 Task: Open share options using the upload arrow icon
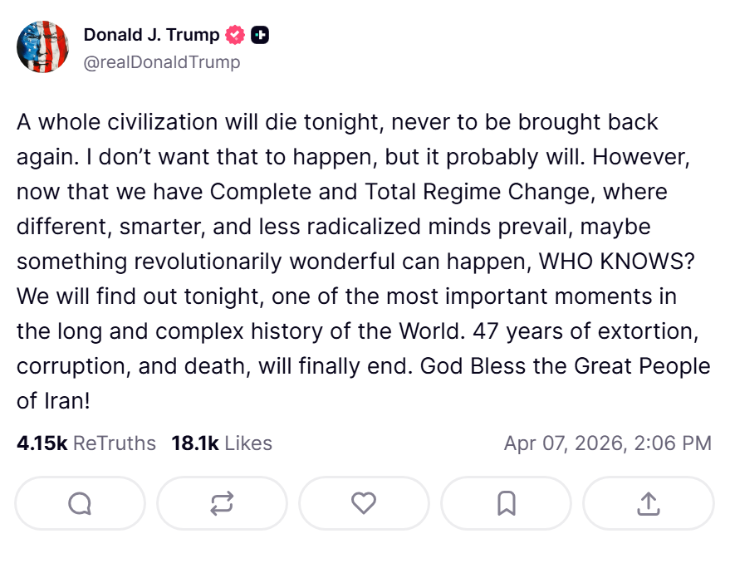pos(648,503)
